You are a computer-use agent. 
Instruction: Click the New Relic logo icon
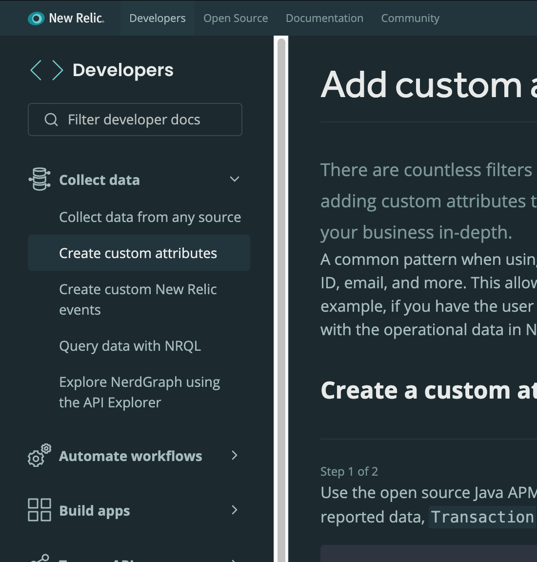point(36,18)
